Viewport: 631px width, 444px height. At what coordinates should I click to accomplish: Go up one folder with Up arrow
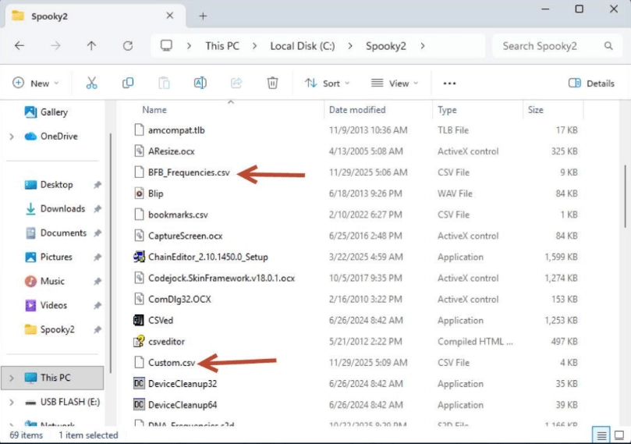click(x=91, y=46)
